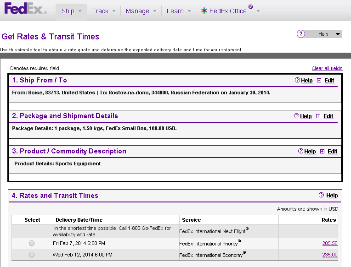The height and width of the screenshot is (267, 351).
Task: Click help icon in Ship From / To section
Action: [297, 81]
